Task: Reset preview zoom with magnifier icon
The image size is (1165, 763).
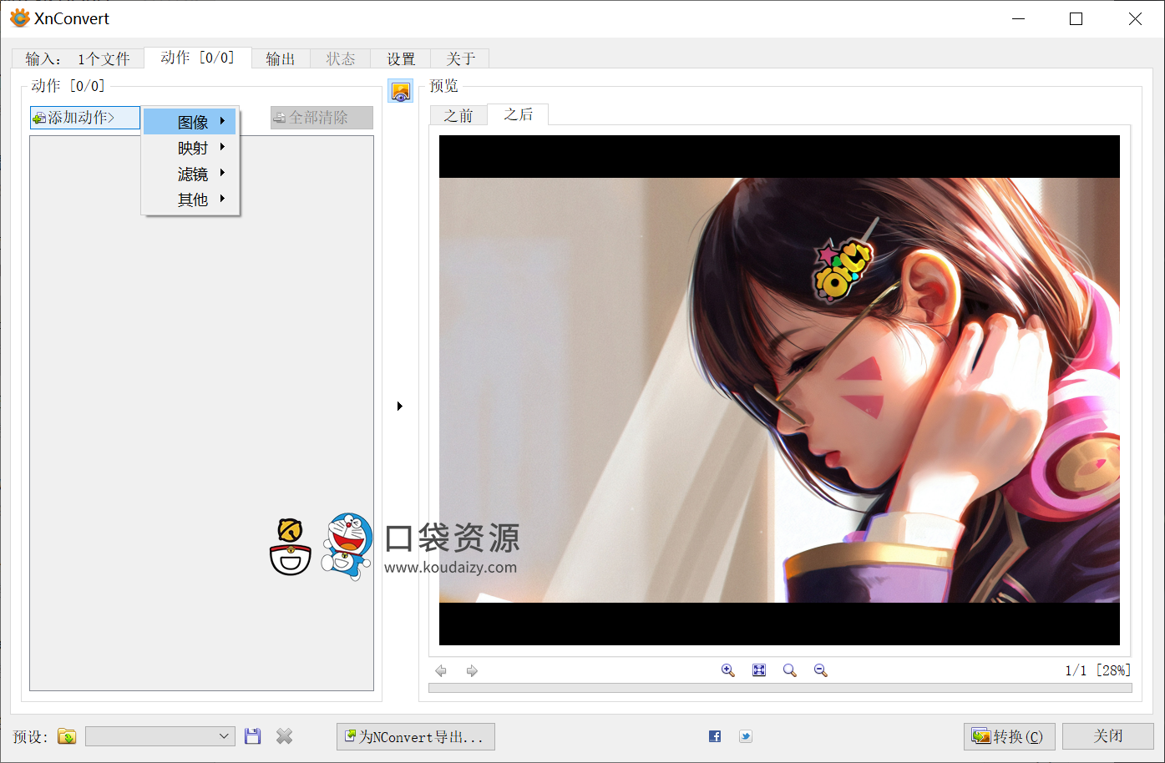Action: (790, 670)
